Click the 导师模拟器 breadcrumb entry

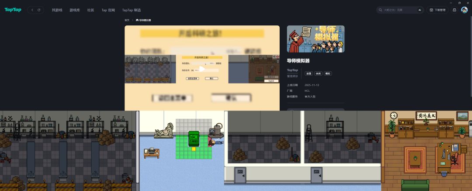143,20
